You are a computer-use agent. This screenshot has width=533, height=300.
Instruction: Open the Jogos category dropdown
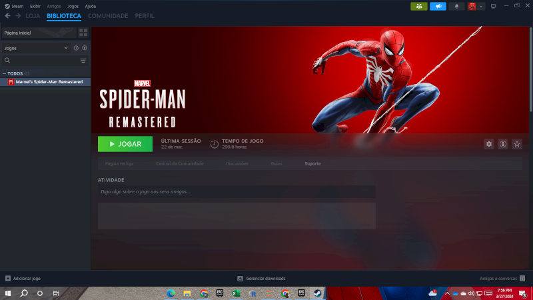pos(36,48)
